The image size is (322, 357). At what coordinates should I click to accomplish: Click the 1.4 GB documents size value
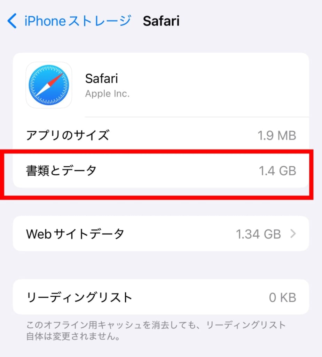[277, 171]
